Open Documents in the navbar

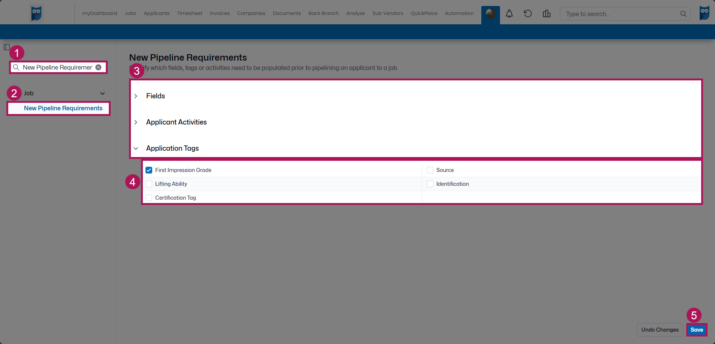[287, 13]
